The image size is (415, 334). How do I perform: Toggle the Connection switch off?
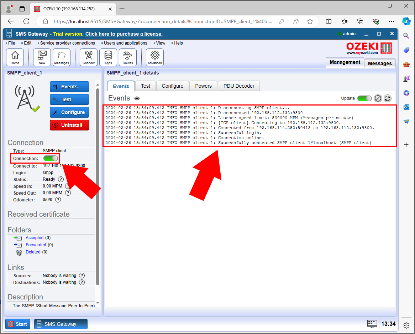tap(51, 158)
